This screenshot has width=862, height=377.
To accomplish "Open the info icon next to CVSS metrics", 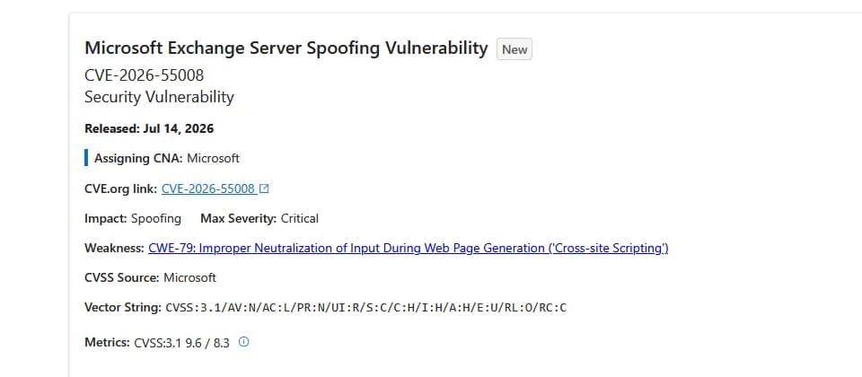I will coord(243,342).
